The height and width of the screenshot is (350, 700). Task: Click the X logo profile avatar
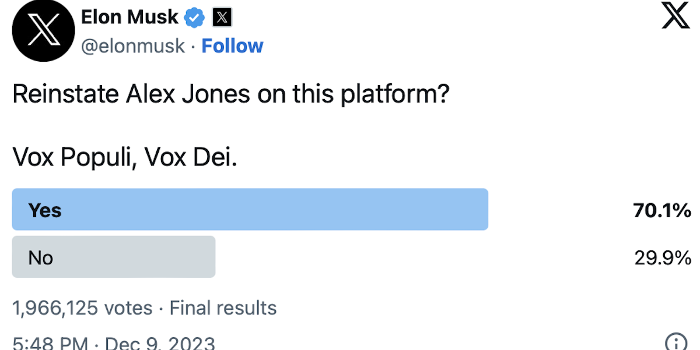(43, 31)
